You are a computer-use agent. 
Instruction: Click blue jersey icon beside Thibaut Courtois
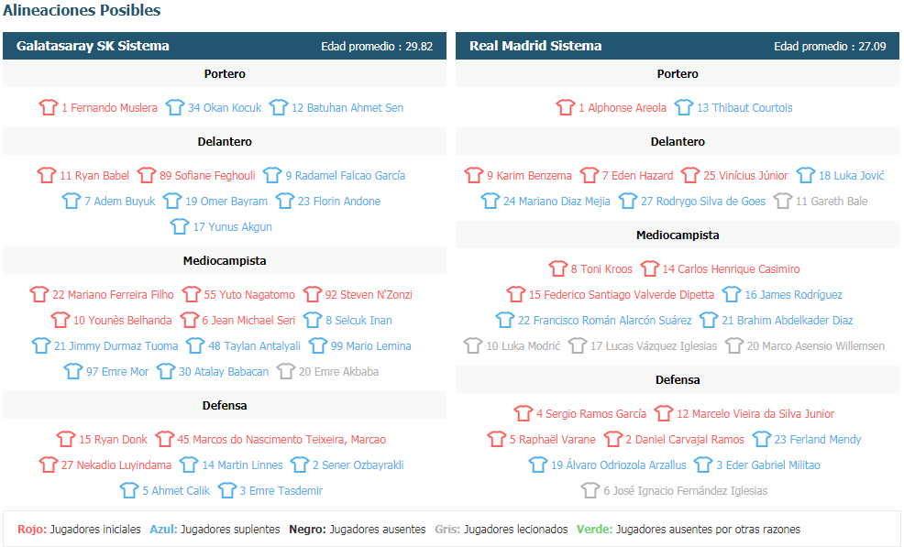tap(684, 107)
